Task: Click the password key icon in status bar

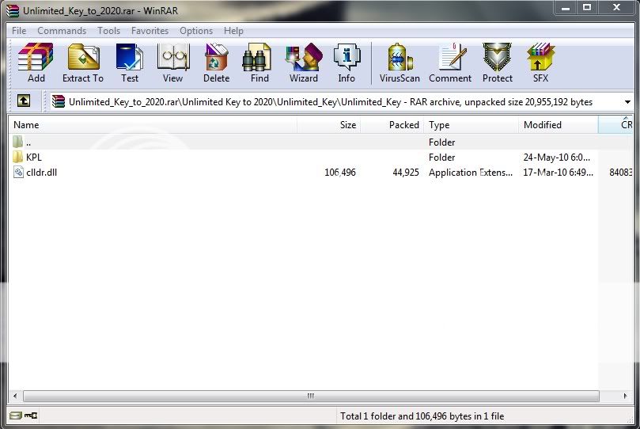Action: (x=31, y=416)
